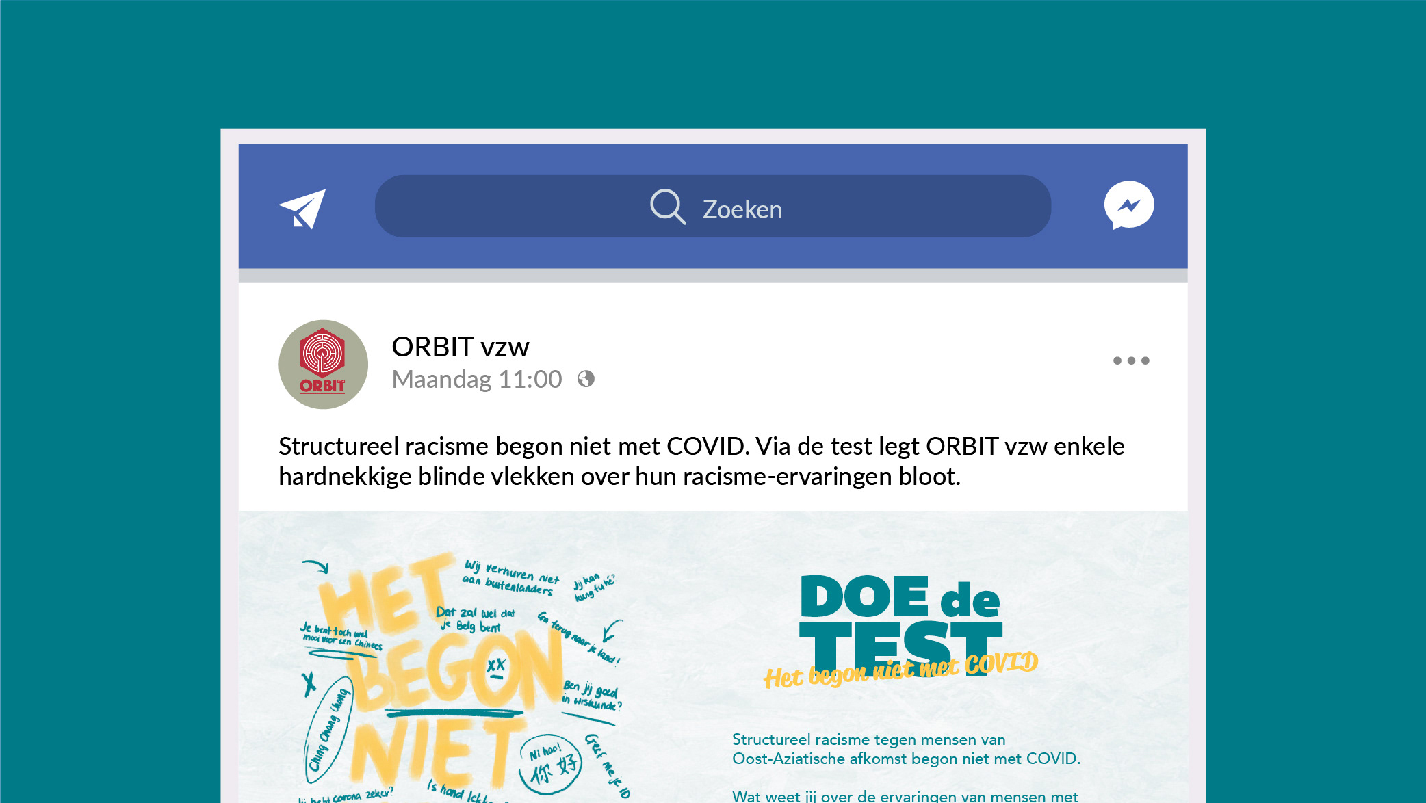Open the ORBIT vzw page name link
Viewport: 1426px width, 803px height.
pyautogui.click(x=461, y=347)
